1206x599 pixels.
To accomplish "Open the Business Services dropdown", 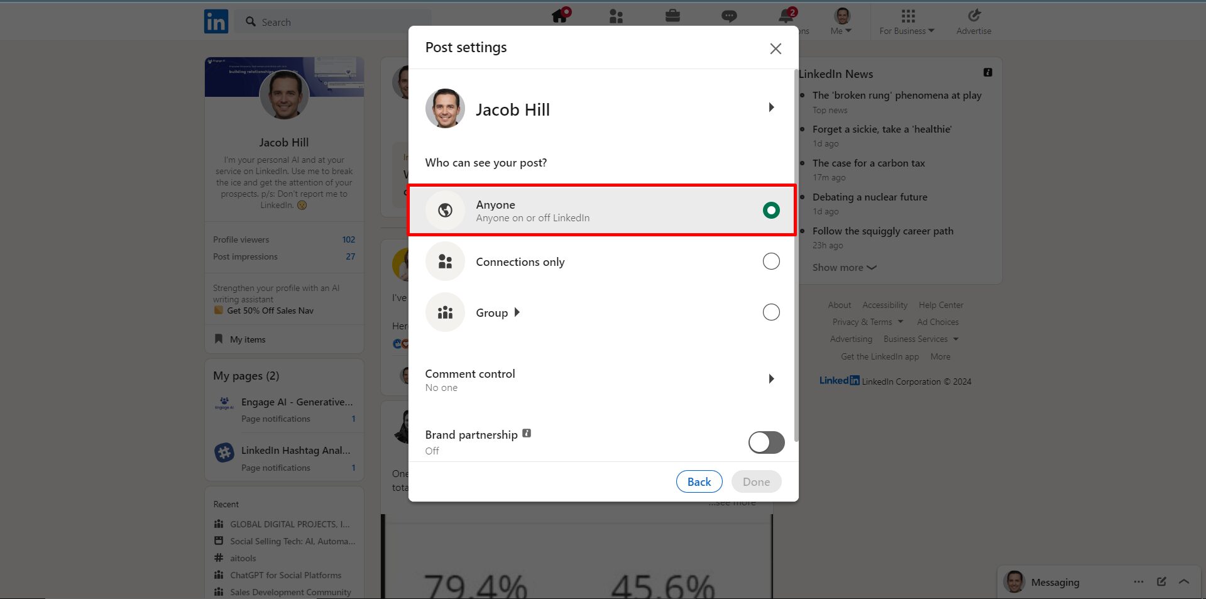I will coord(921,339).
